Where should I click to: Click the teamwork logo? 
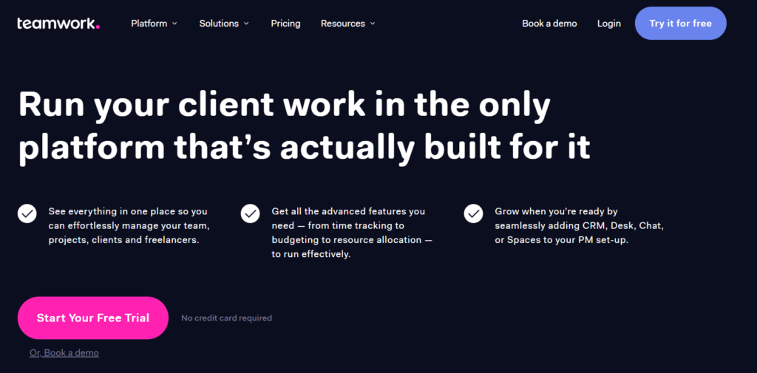(x=58, y=23)
